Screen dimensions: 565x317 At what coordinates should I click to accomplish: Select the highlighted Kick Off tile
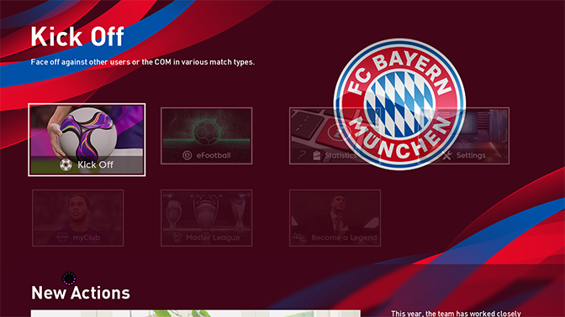[87, 140]
